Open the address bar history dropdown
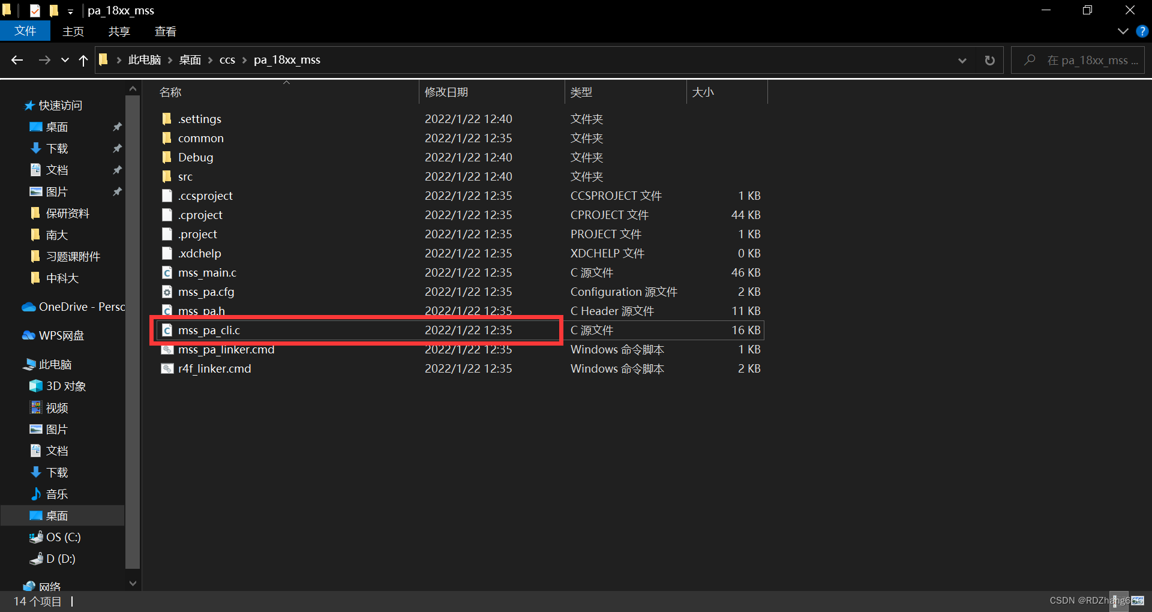Viewport: 1152px width, 612px height. click(x=962, y=60)
